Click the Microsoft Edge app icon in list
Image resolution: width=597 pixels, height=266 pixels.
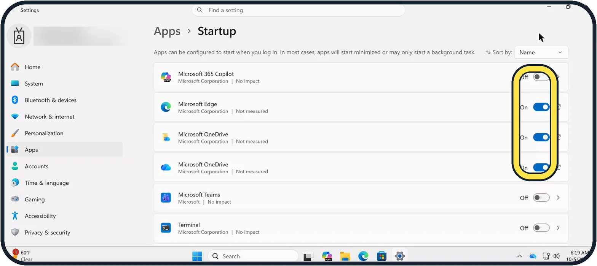(x=166, y=107)
